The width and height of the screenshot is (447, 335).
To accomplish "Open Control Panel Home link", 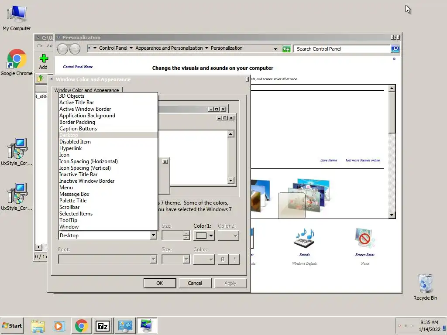I will pyautogui.click(x=78, y=67).
